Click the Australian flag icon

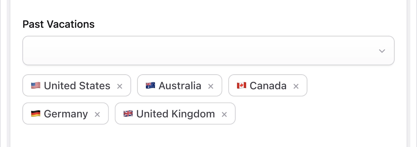150,86
